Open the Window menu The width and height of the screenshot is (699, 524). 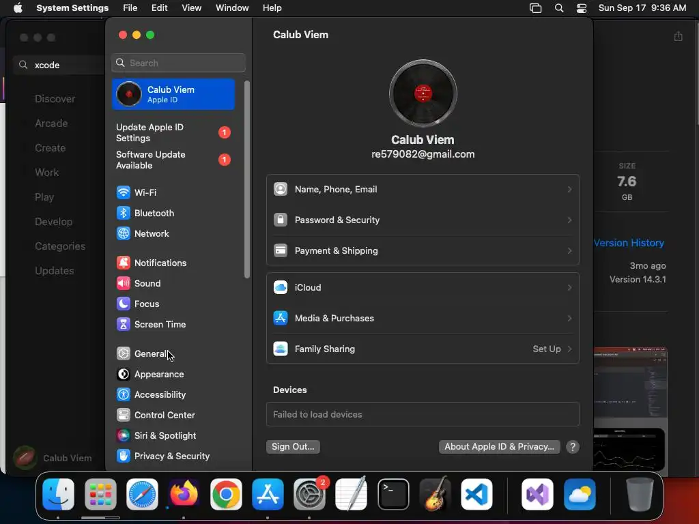pos(232,8)
